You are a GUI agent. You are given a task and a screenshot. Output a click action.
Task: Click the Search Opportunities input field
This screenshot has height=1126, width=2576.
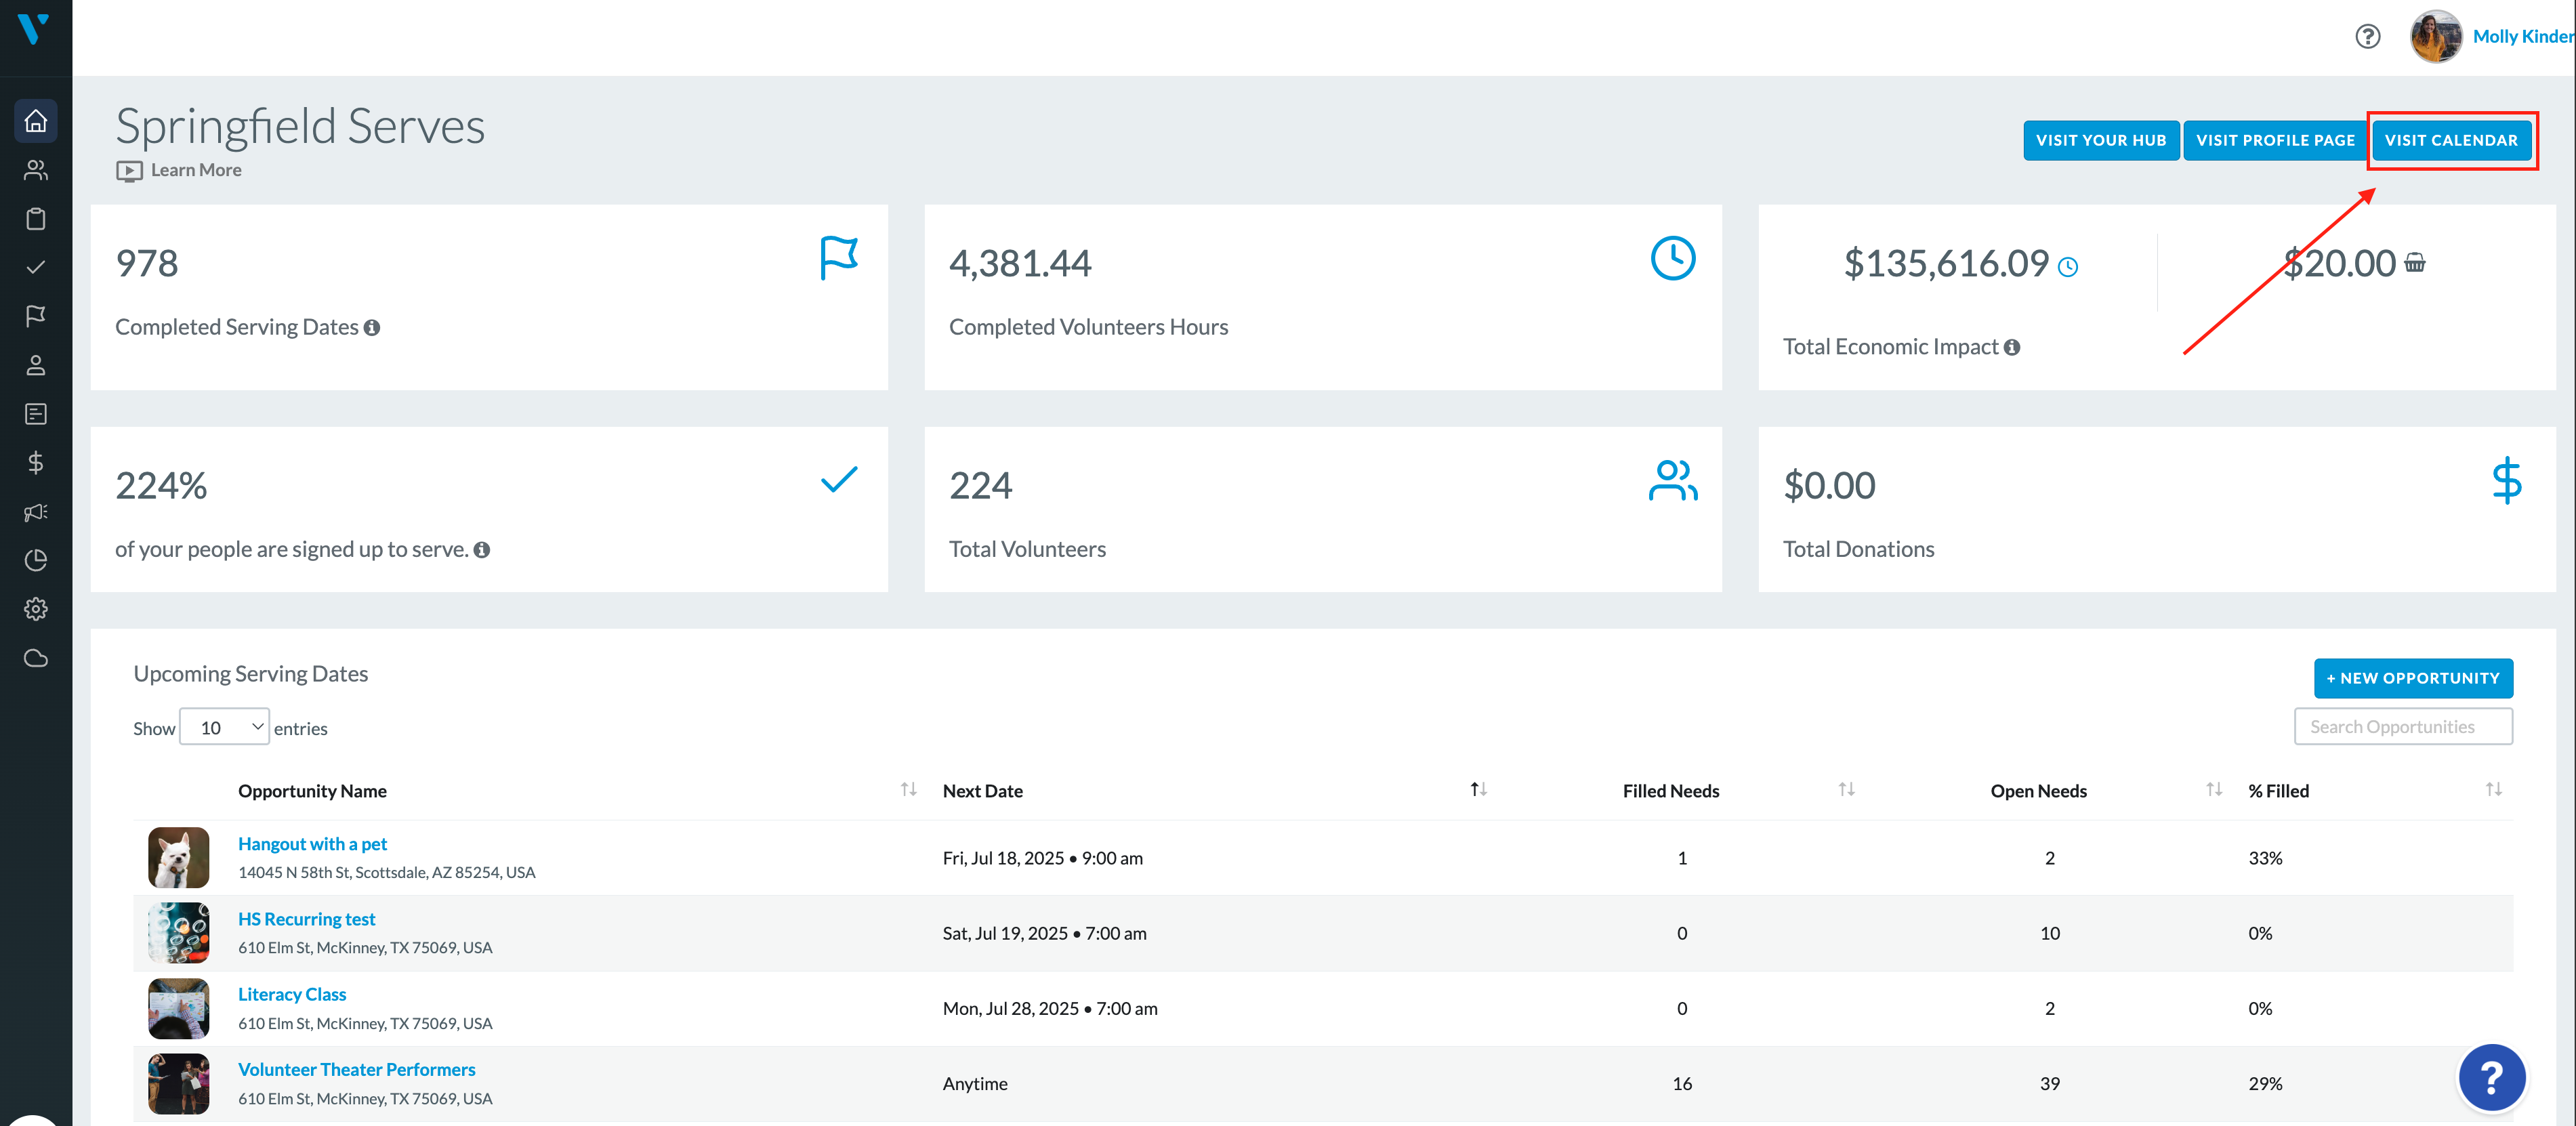tap(2403, 727)
